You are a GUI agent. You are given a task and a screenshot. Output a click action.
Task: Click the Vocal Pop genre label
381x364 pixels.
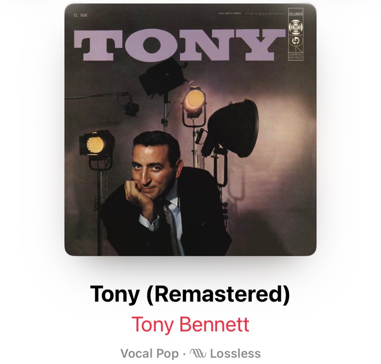[x=150, y=354]
